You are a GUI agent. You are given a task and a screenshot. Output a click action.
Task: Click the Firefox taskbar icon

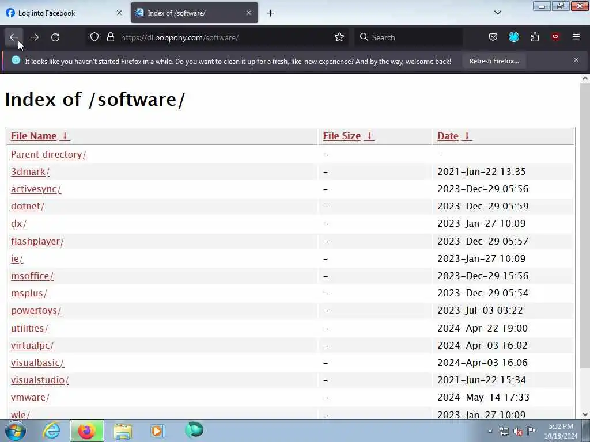pos(86,430)
